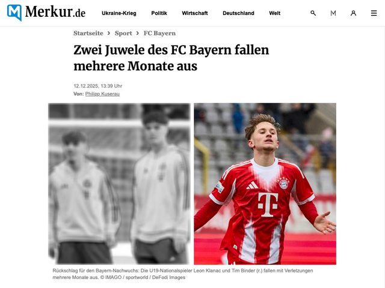Follow the FC Bayern breadcrumb link
Image resolution: width=385 pixels, height=288 pixels.
[x=159, y=33]
